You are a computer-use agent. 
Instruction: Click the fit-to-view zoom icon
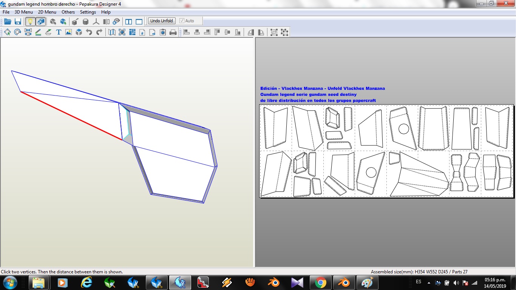[122, 32]
